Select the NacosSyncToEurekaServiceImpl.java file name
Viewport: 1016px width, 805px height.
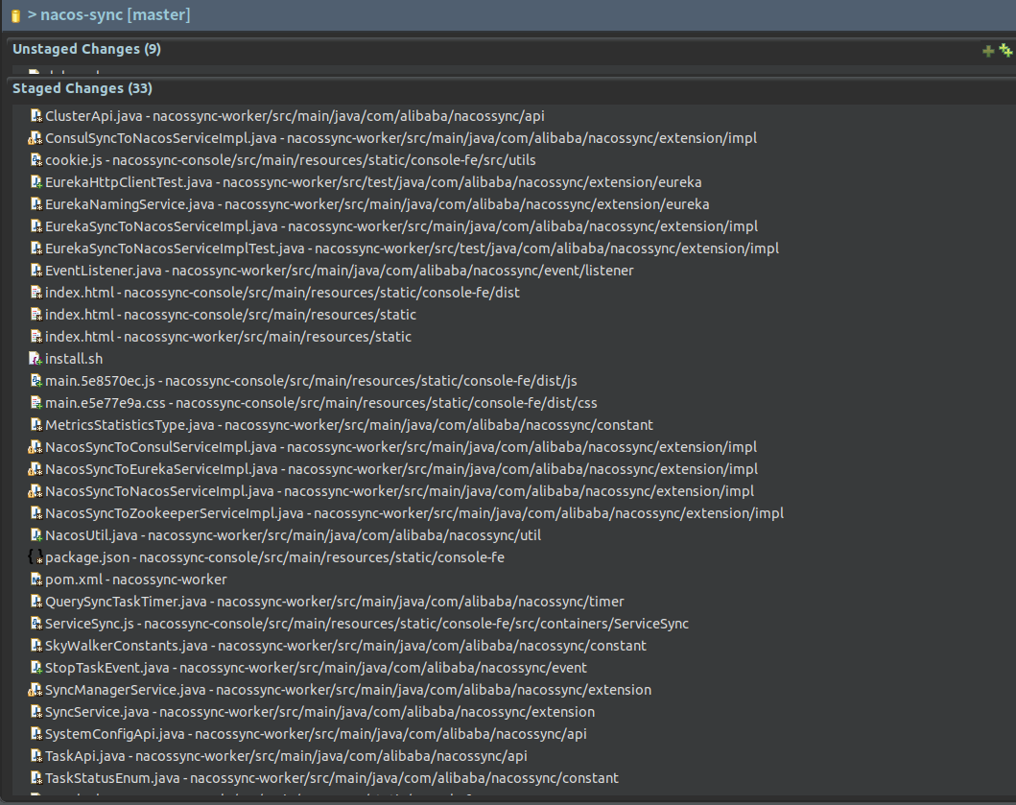(161, 468)
